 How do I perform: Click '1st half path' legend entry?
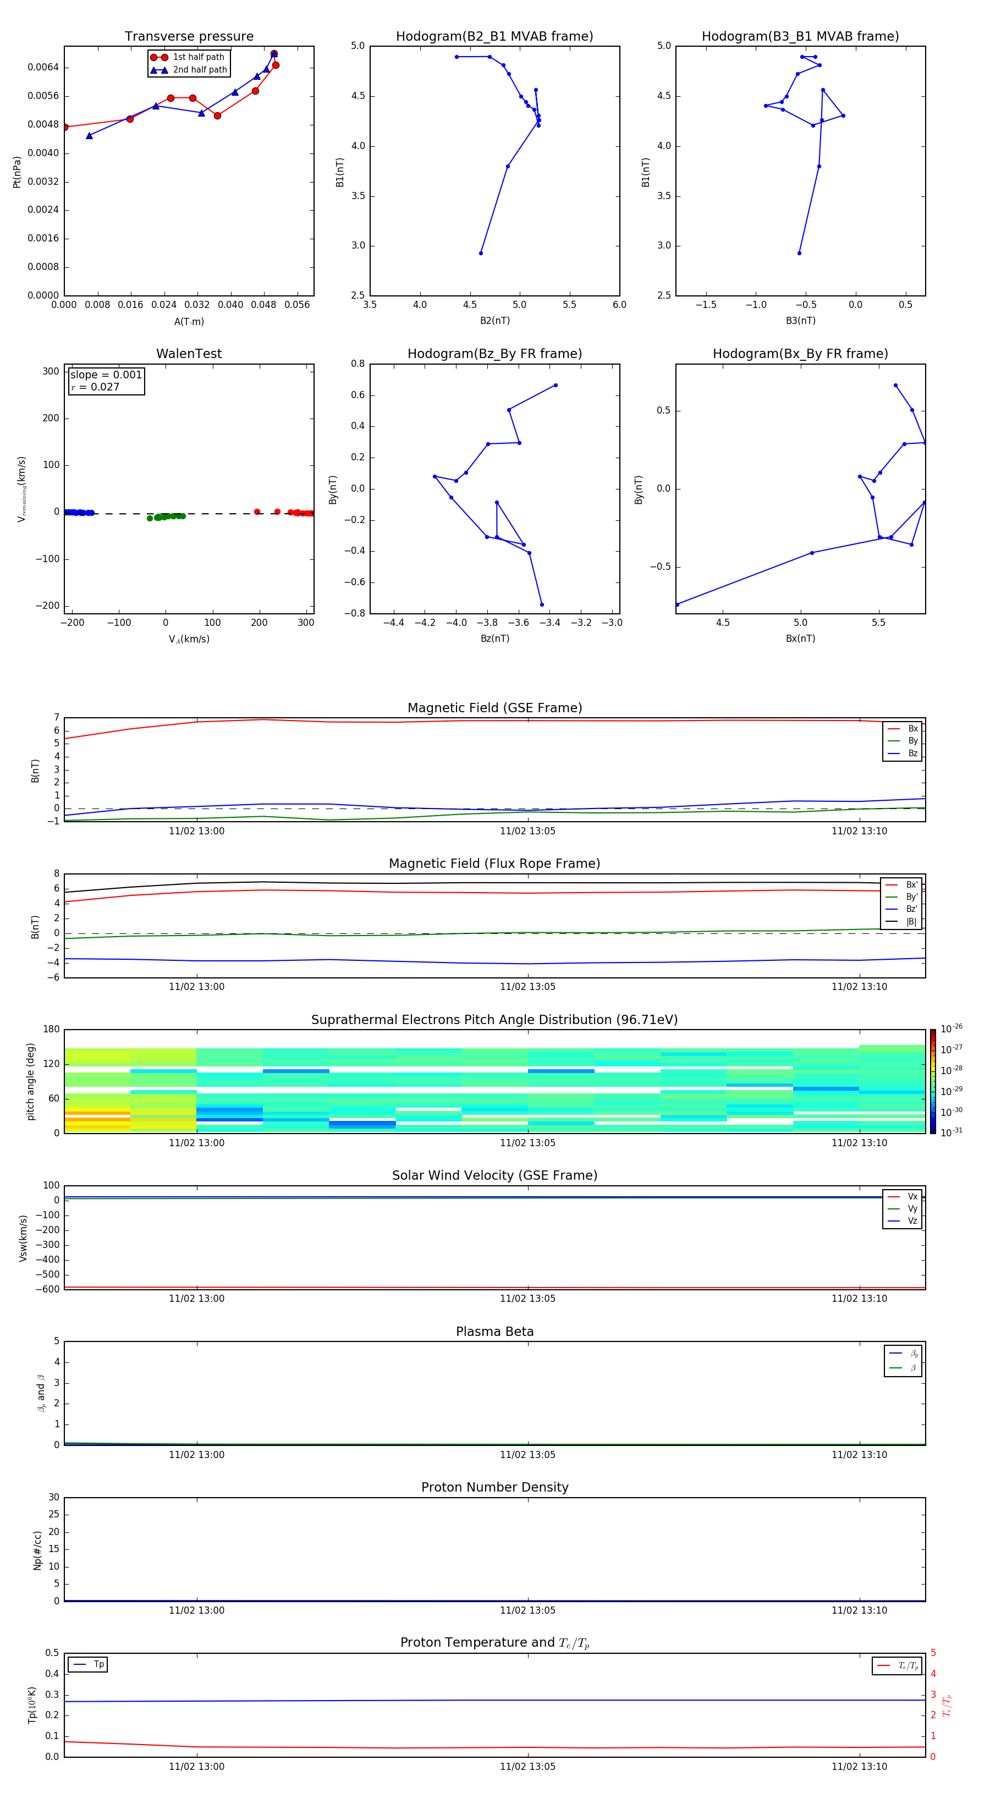point(188,57)
